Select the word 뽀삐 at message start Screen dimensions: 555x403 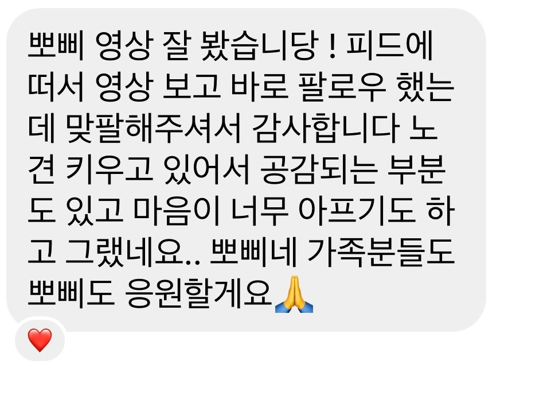click(56, 46)
